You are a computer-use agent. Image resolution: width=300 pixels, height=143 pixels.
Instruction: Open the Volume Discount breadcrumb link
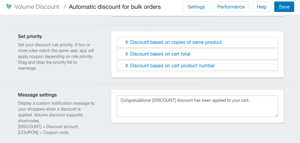(37, 7)
